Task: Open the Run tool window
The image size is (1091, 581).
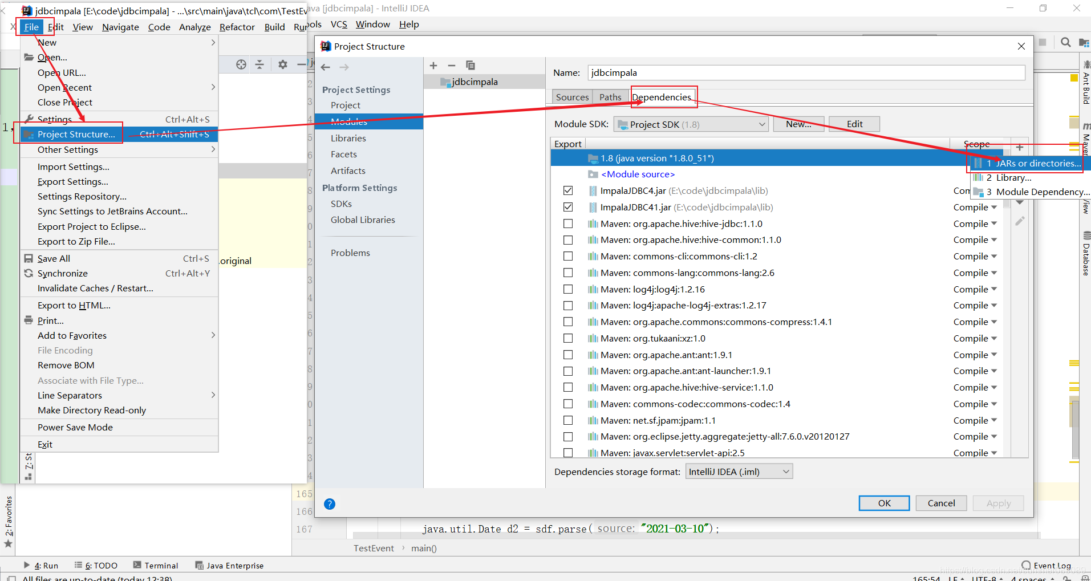Action: [x=40, y=566]
